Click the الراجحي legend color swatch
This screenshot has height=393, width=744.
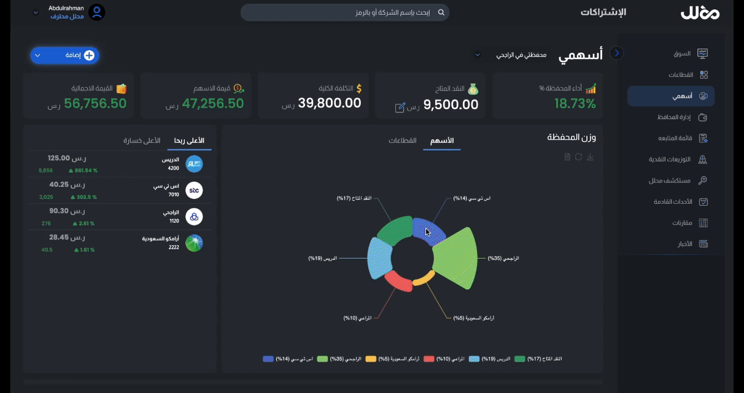pyautogui.click(x=322, y=359)
